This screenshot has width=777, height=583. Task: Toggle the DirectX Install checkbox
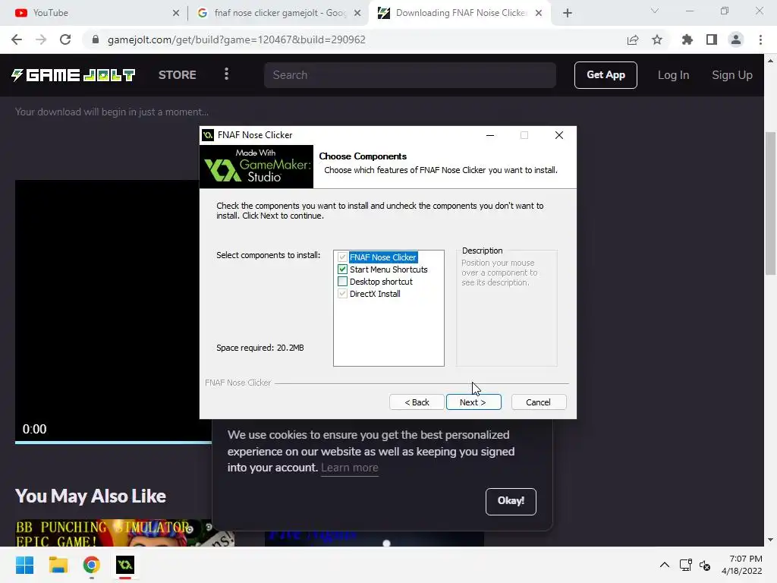pyautogui.click(x=342, y=294)
